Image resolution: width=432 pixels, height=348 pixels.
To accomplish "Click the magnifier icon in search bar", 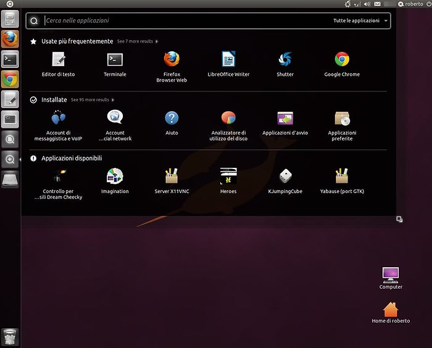I will click(34, 21).
